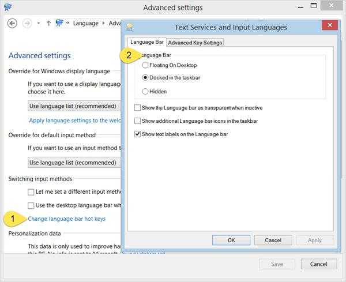Open the recent locations dropdown arrow

39,23
